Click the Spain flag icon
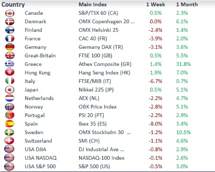215x172 pixels. (x=9, y=124)
